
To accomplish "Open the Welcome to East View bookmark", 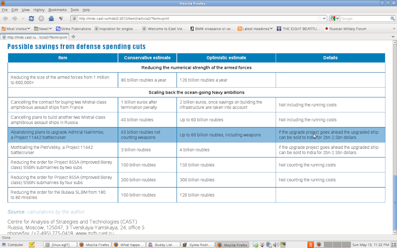I will click(164, 29).
